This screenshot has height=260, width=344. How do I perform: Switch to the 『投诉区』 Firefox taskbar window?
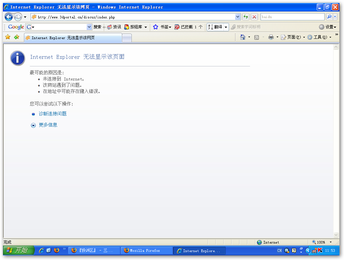pyautogui.click(x=94, y=250)
